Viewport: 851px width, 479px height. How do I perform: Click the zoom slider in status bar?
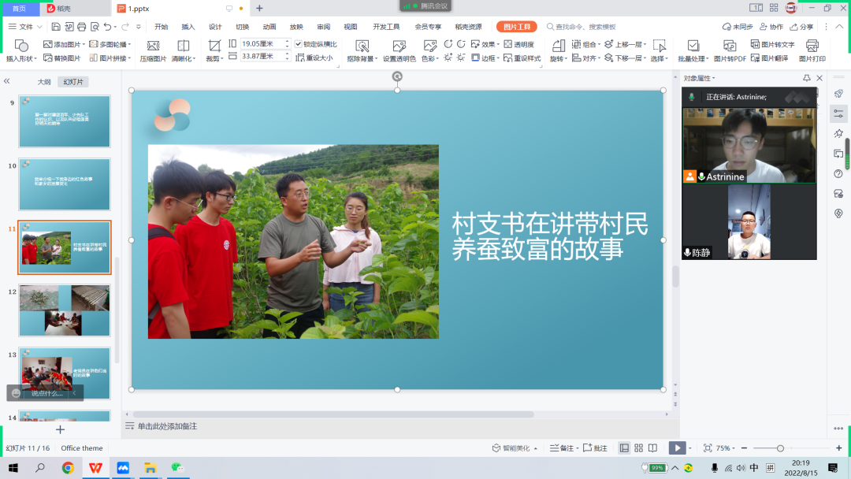coord(780,447)
